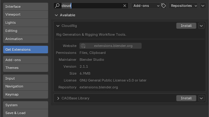Click the size value 6.9MB
Viewport: 209px width, 117px height.
(x=85, y=73)
